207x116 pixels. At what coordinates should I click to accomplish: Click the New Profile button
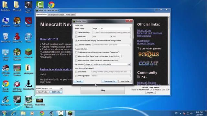click(42, 92)
